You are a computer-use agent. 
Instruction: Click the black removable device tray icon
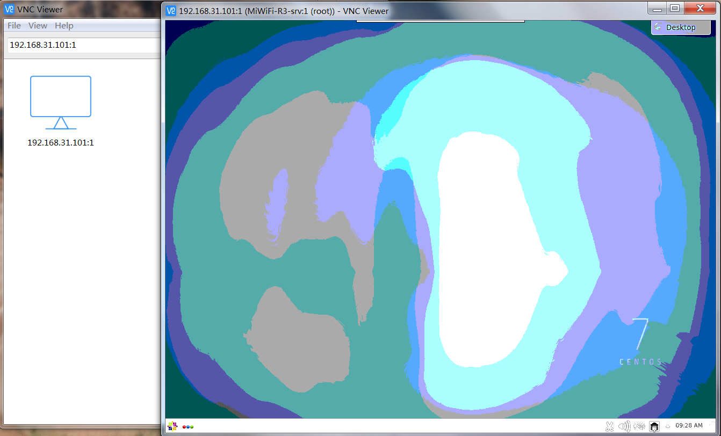(x=654, y=426)
